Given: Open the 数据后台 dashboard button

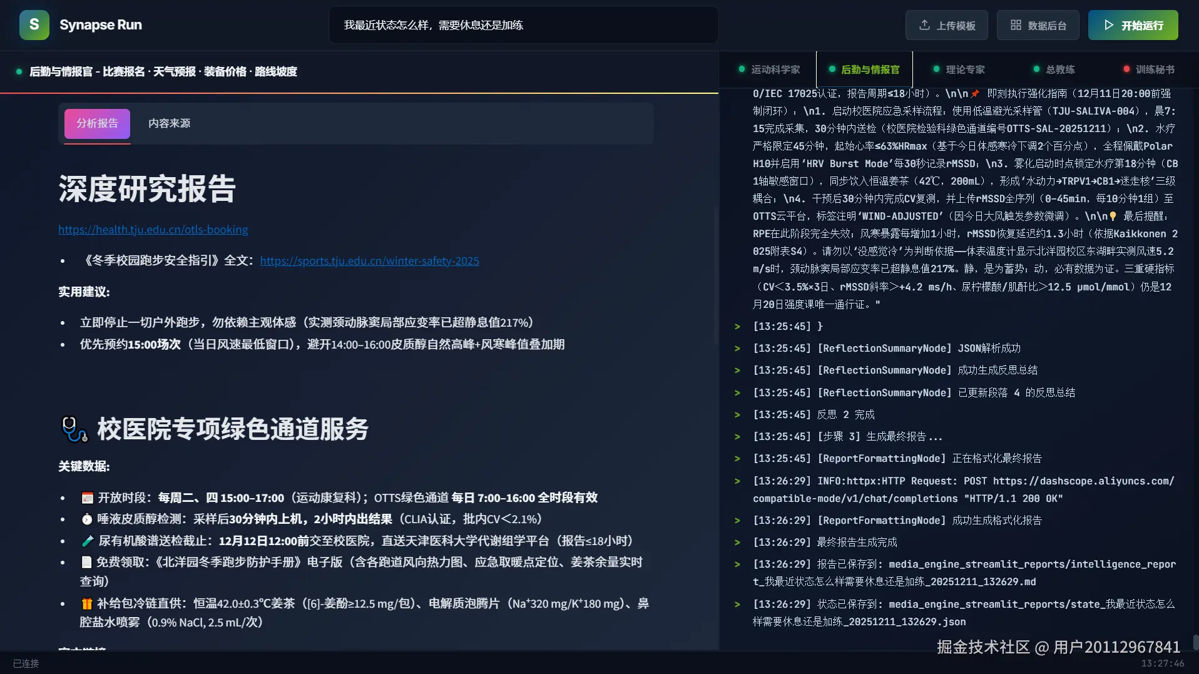Looking at the screenshot, I should 1038,25.
